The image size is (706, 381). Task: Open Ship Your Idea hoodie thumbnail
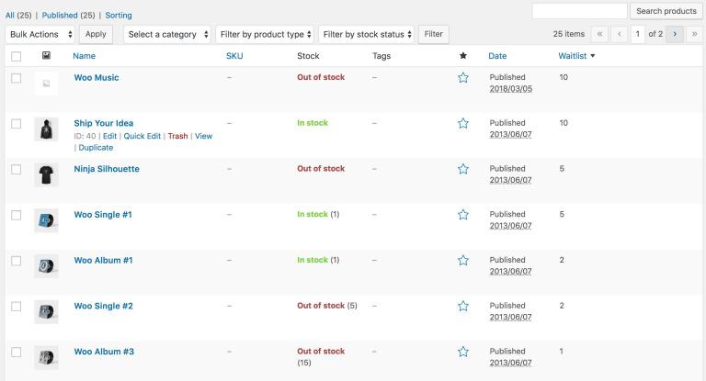click(x=46, y=129)
